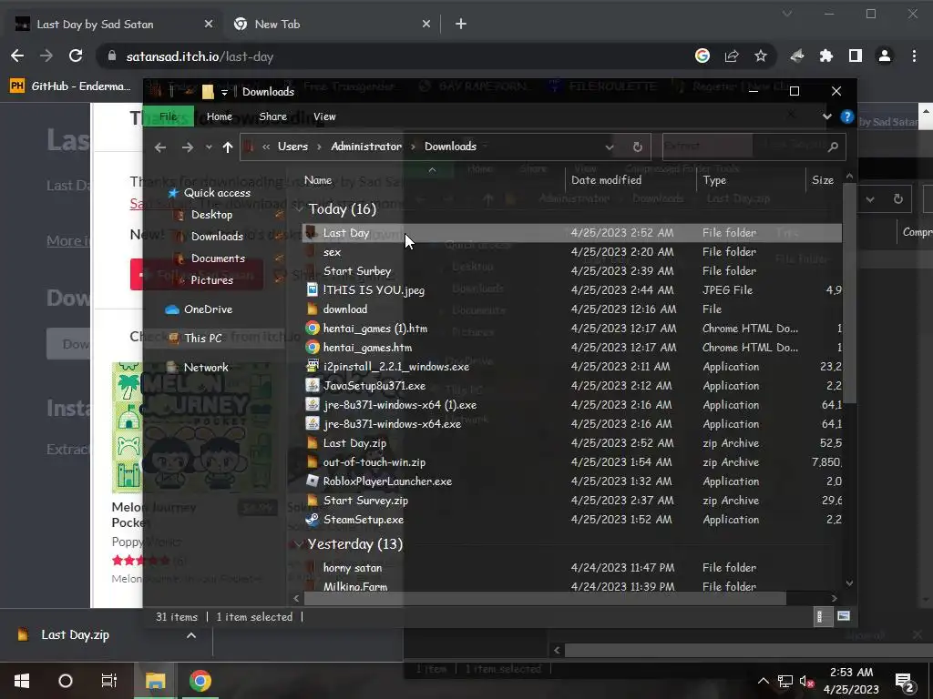This screenshot has width=933, height=699.
Task: Go up one folder level in Explorer
Action: [x=227, y=147]
